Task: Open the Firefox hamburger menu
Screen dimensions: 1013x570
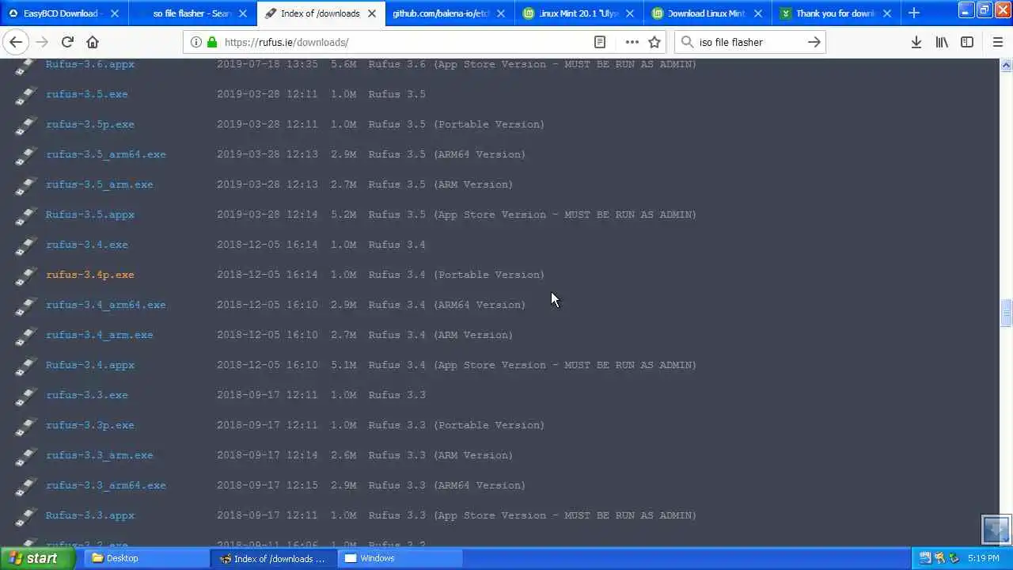Action: click(x=998, y=42)
